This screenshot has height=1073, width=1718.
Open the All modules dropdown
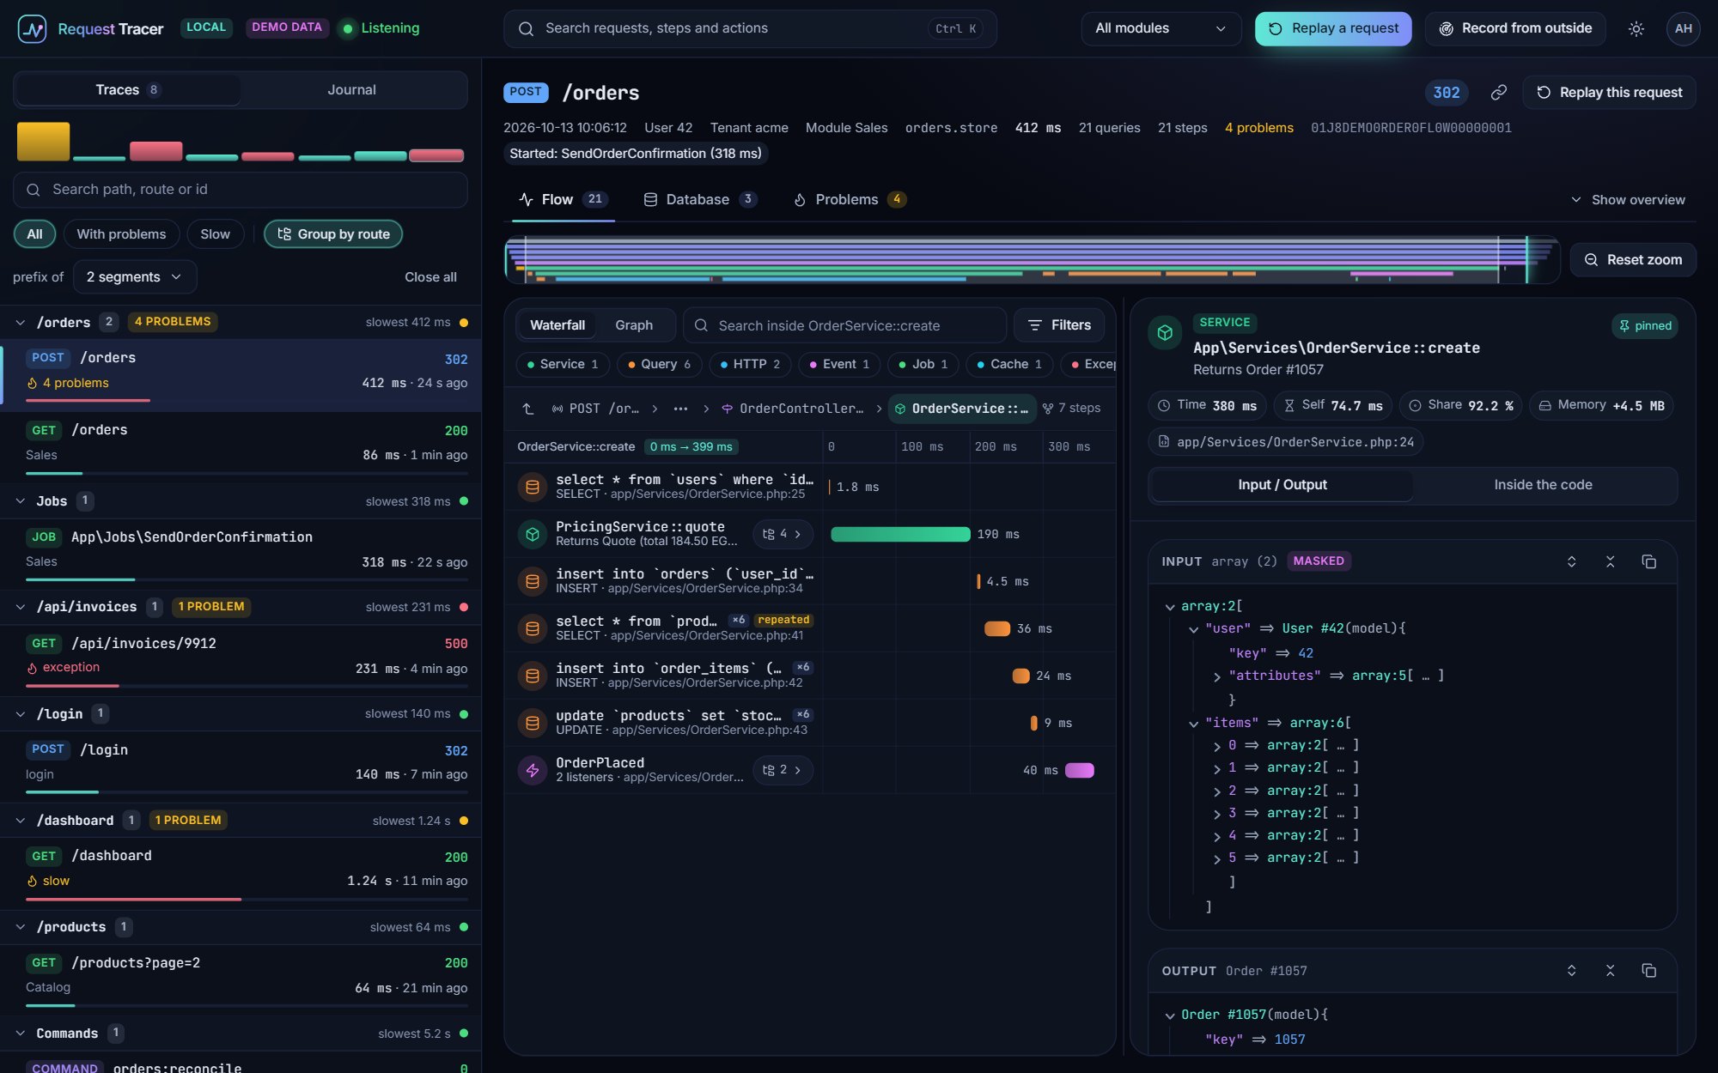coord(1161,28)
